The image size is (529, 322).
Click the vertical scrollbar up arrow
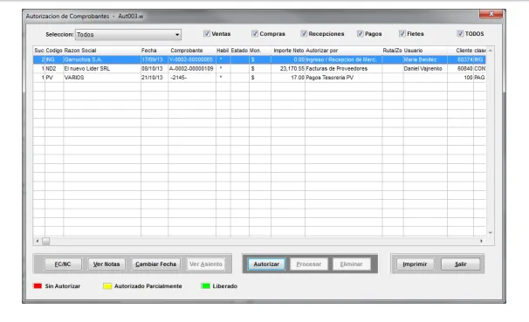[x=491, y=51]
